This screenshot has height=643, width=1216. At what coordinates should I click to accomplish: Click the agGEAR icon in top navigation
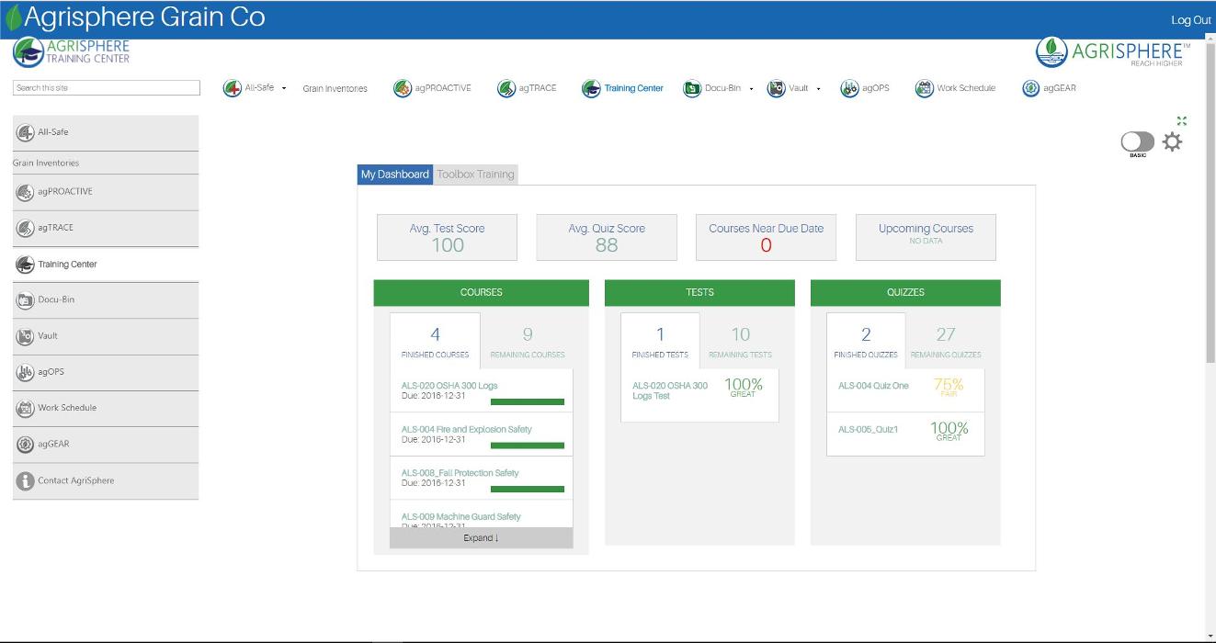point(1031,88)
